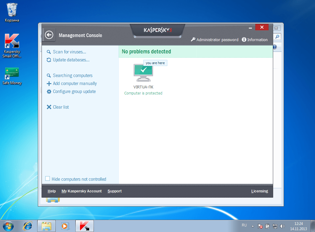Screen dimensions: 315x232
Task: Click the key icon for Administrator password
Action: tap(193, 40)
